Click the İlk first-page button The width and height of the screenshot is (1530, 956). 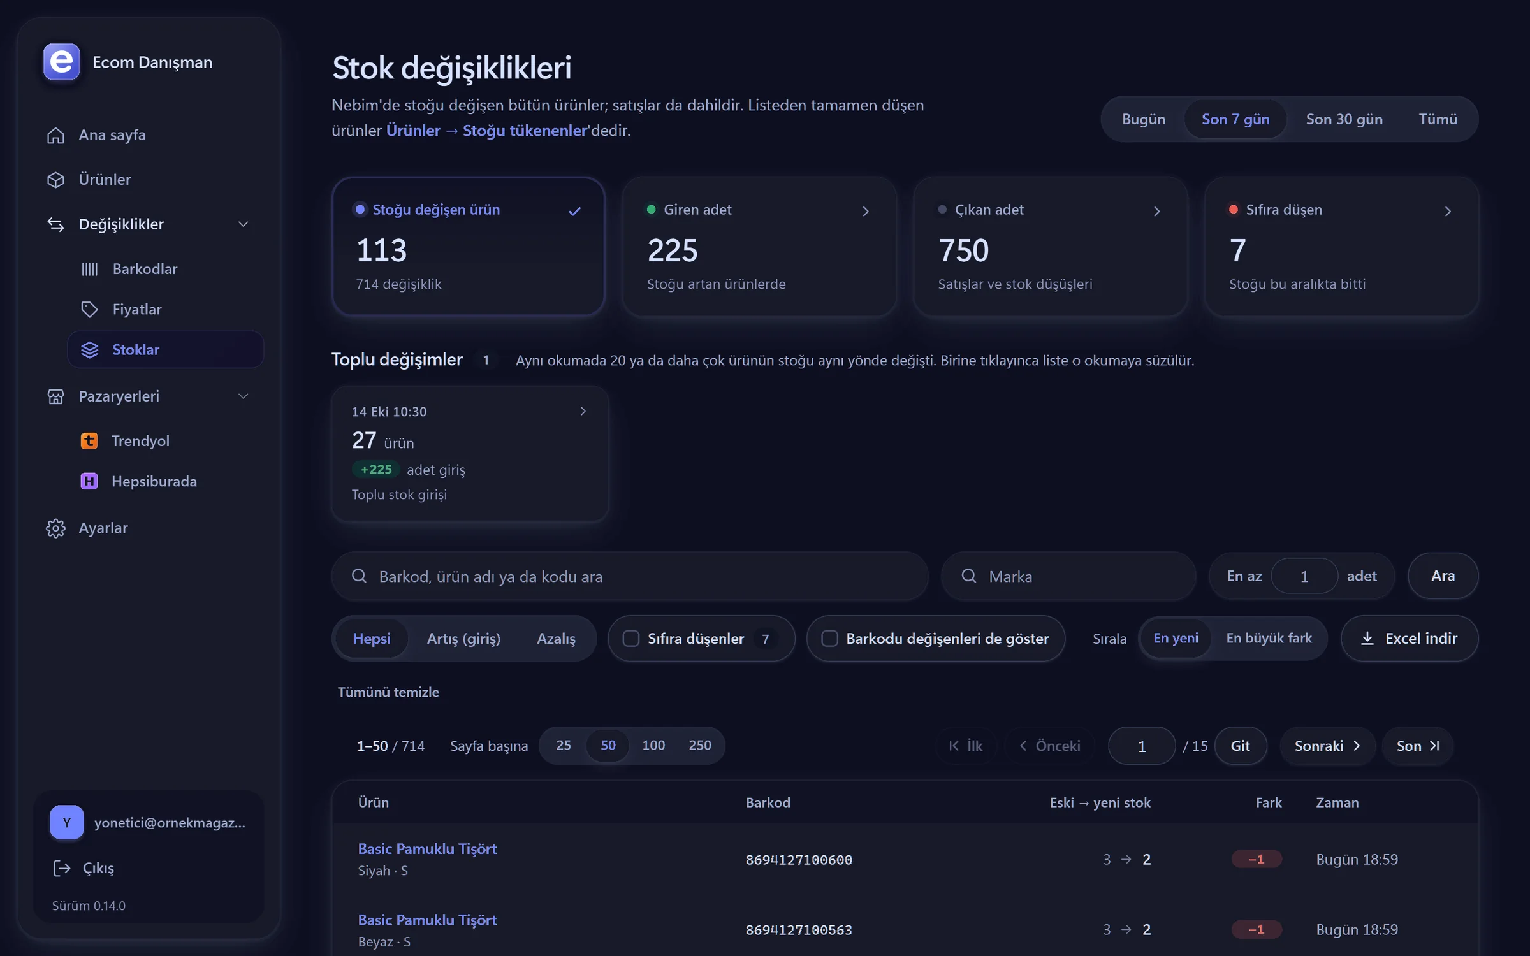[x=966, y=746]
